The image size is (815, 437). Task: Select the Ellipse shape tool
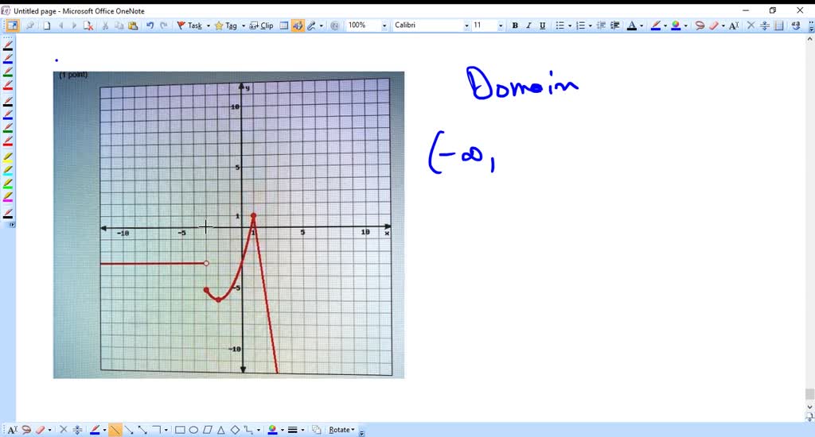pos(193,430)
